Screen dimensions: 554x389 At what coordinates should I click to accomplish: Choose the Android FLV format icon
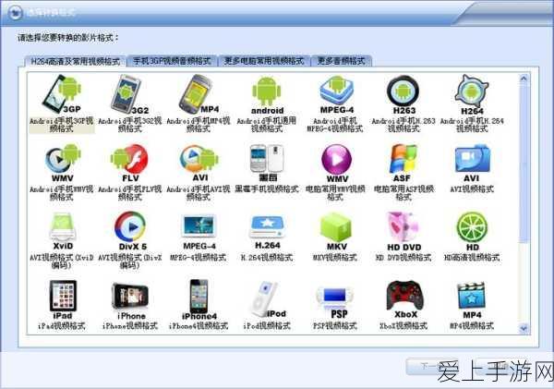click(129, 163)
